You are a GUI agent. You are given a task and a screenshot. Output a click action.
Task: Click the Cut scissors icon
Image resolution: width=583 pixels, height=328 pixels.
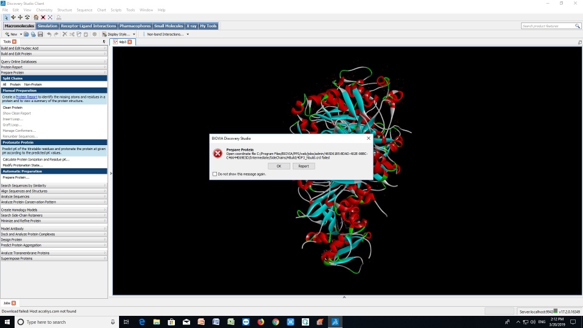click(72, 34)
